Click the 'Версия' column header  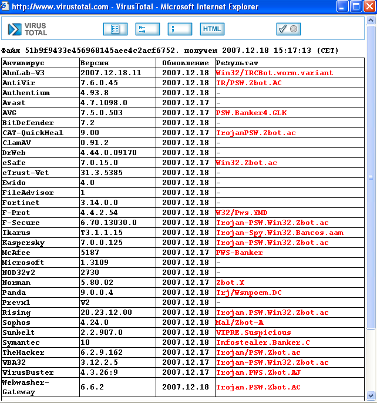point(95,63)
